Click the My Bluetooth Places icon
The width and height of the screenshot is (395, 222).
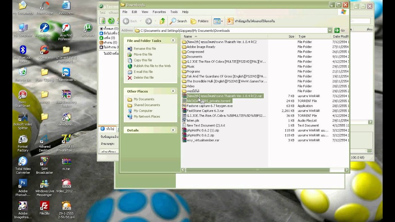pyautogui.click(x=23, y=54)
